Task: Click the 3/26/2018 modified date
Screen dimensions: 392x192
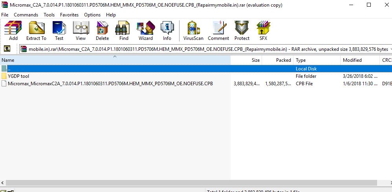Action: [x=360, y=76]
